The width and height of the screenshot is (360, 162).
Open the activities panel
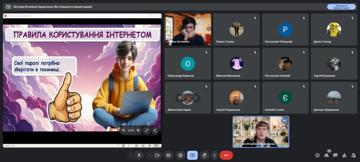344,155
